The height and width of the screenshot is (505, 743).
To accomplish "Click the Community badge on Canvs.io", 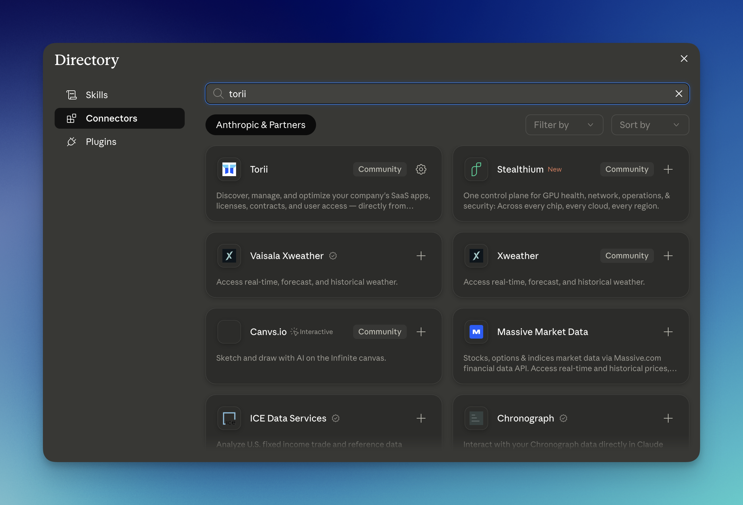I will [x=380, y=332].
